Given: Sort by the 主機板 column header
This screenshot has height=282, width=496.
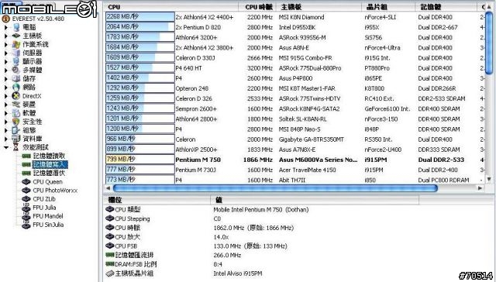Looking at the screenshot, I should coord(319,7).
